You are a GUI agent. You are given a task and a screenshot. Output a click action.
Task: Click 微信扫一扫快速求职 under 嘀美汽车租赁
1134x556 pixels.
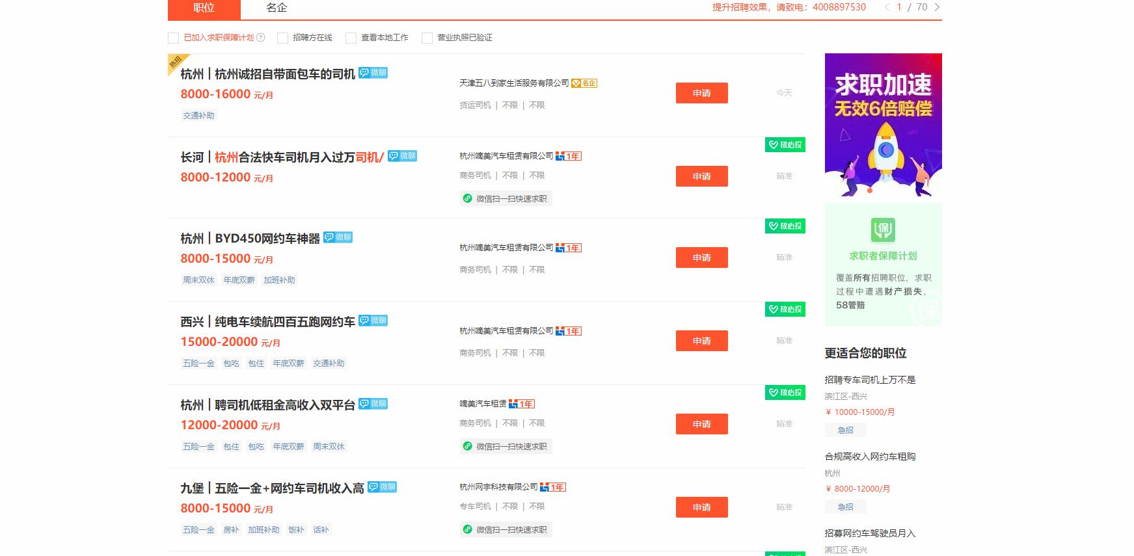point(506,446)
